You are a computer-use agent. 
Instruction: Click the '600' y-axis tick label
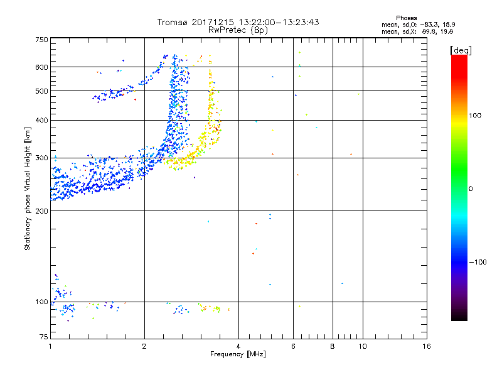[x=41, y=67]
